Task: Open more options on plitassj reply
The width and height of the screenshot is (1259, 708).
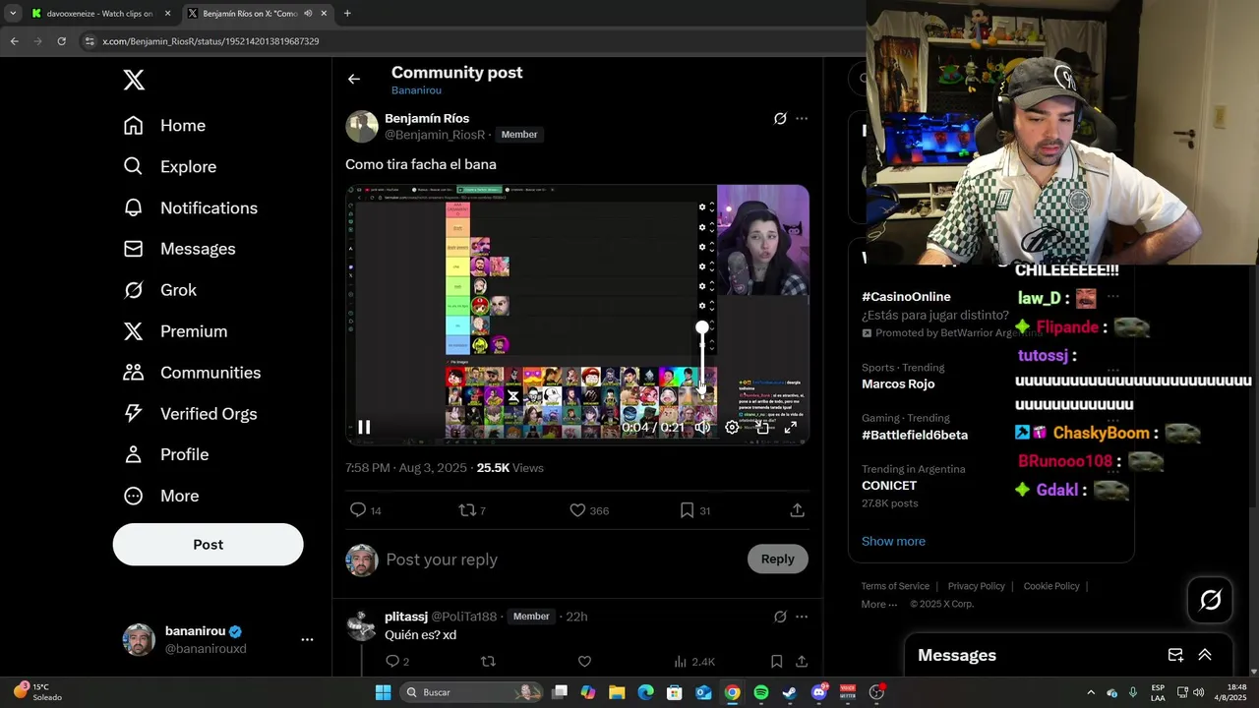Action: (802, 617)
